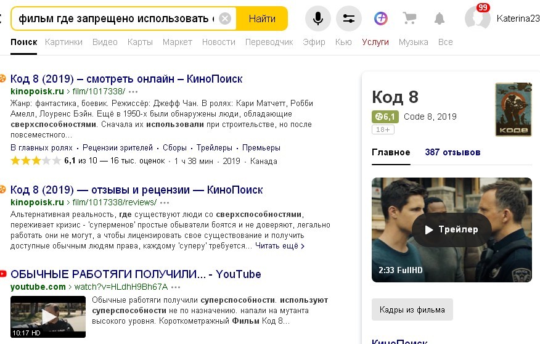Open the shopping cart icon
This screenshot has height=344, width=540.
409,18
